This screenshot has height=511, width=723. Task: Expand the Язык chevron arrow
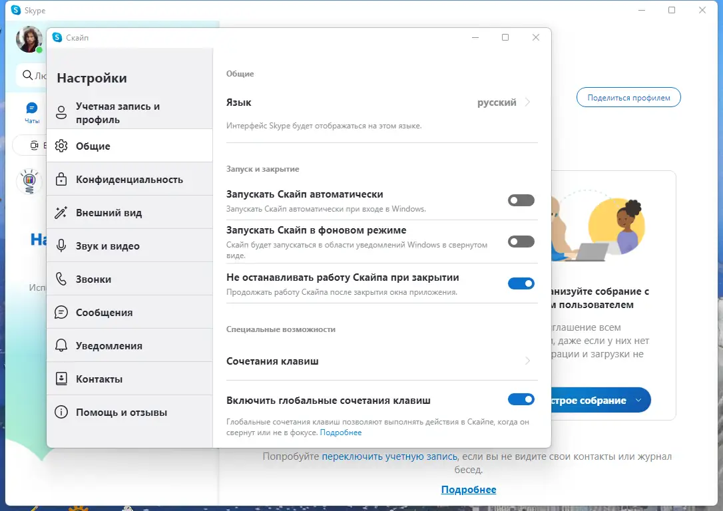tap(527, 102)
